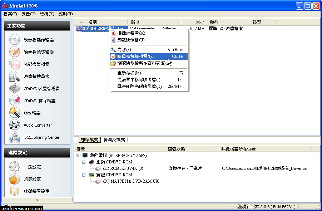The height and width of the screenshot is (211, 322).
Task: Click the 發現新版本 2.0.3 status bar text
Action: pyautogui.click(x=267, y=206)
